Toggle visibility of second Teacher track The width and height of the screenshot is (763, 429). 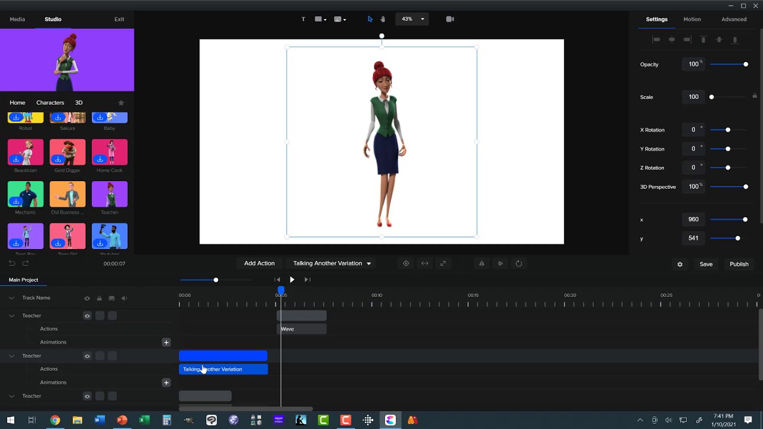pyautogui.click(x=87, y=356)
